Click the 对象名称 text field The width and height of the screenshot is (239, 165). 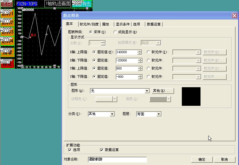[117, 159]
